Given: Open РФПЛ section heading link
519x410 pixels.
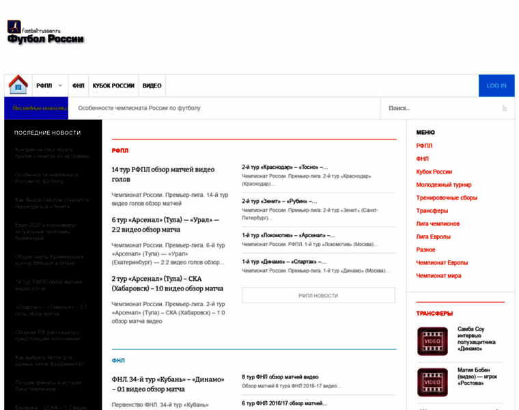Looking at the screenshot, I should pyautogui.click(x=120, y=151).
